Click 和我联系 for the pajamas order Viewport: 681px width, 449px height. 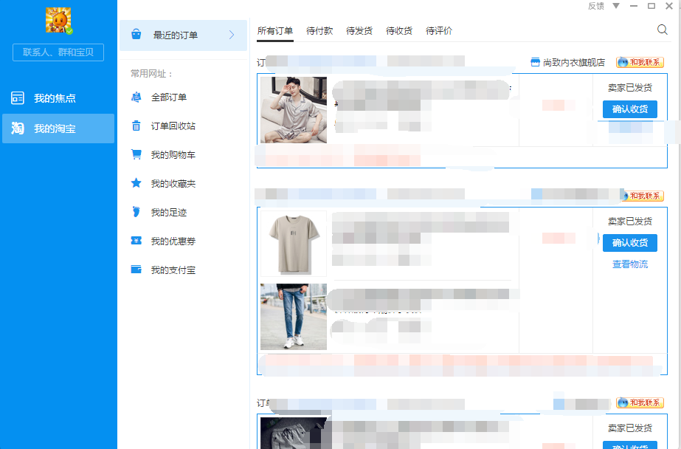(x=640, y=63)
